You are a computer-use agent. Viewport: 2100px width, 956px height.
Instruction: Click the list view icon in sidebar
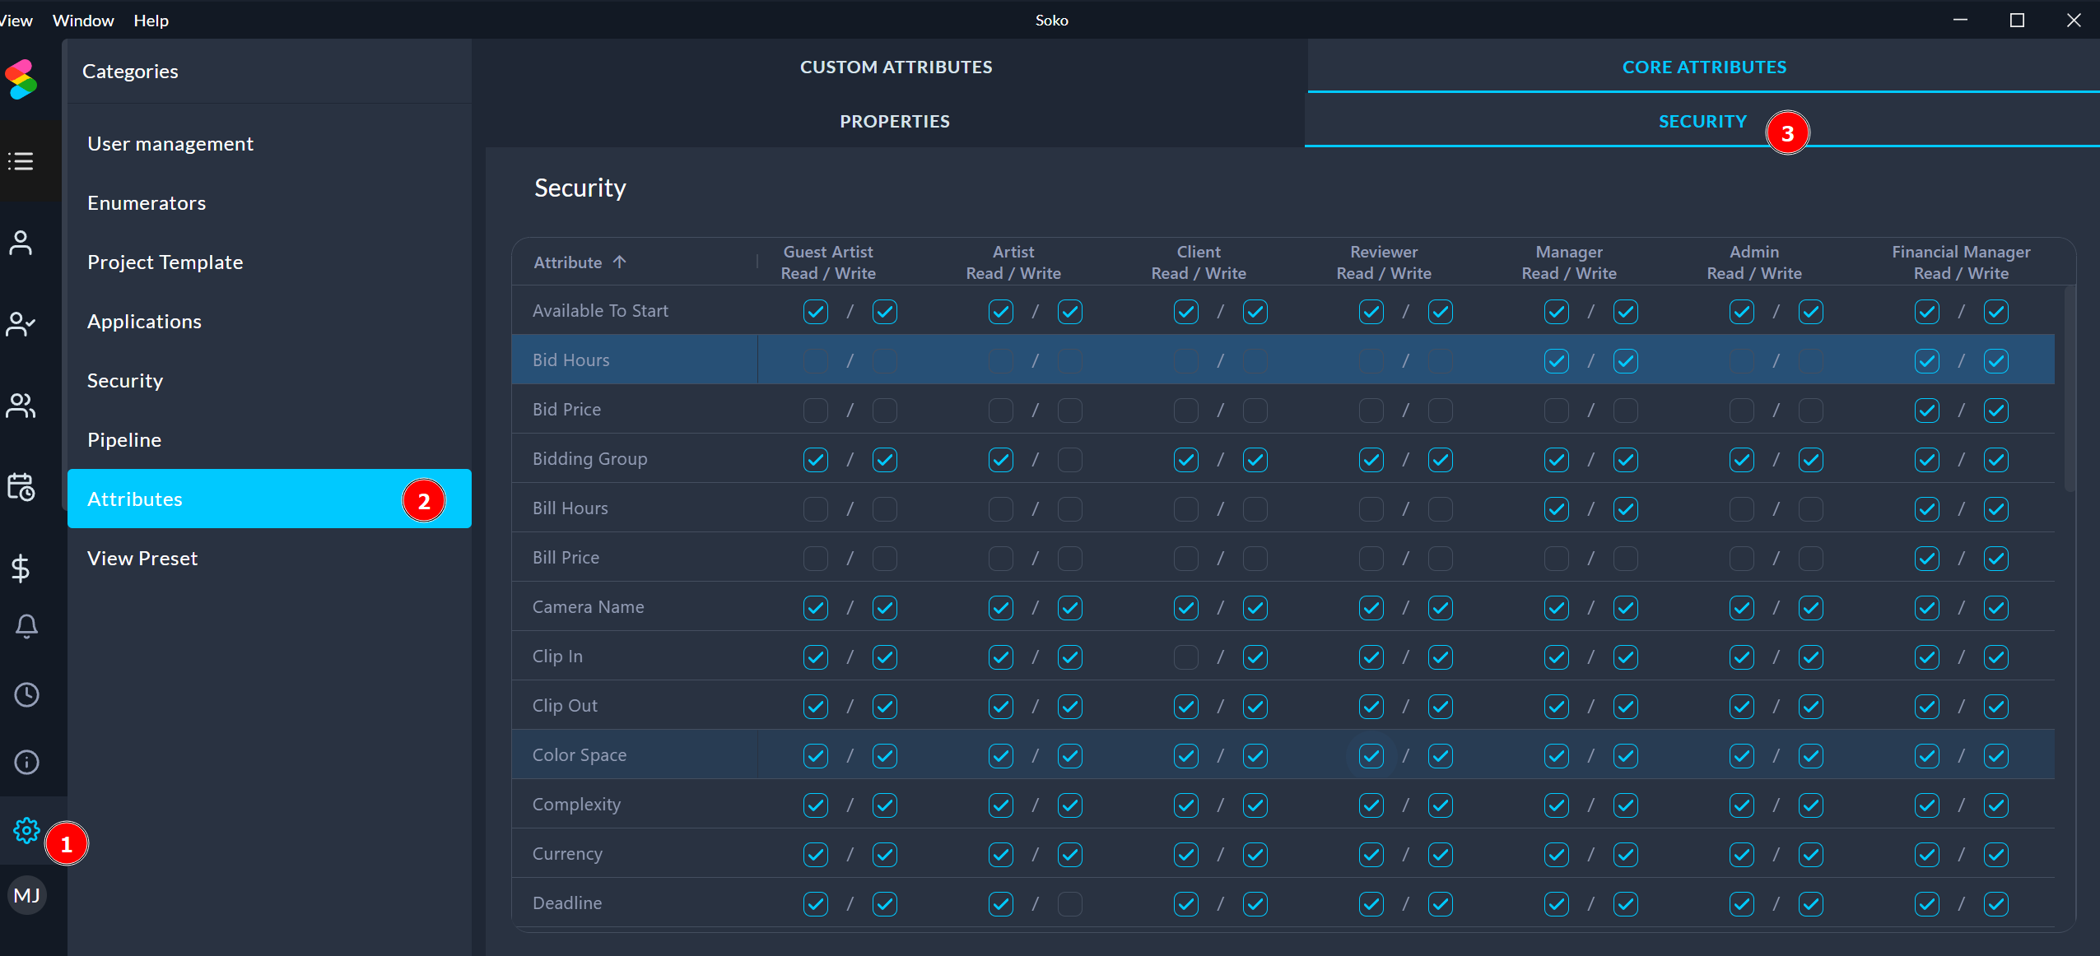(x=21, y=161)
